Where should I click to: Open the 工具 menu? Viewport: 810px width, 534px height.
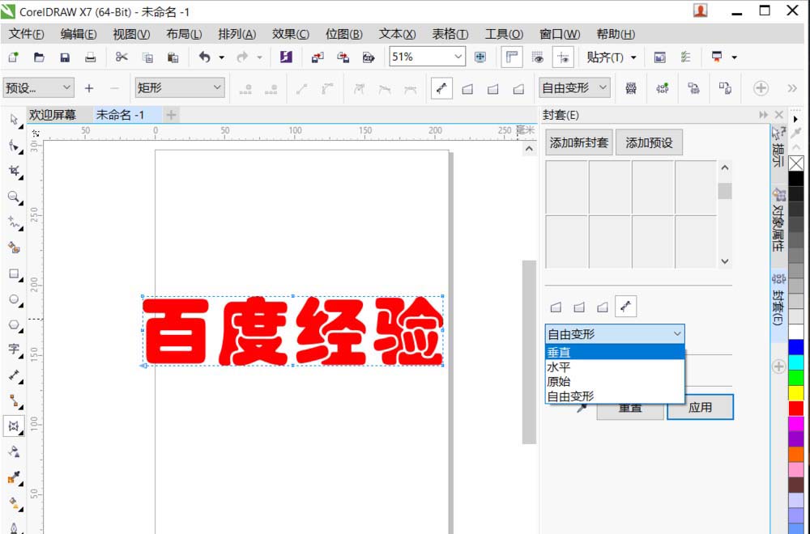[504, 34]
